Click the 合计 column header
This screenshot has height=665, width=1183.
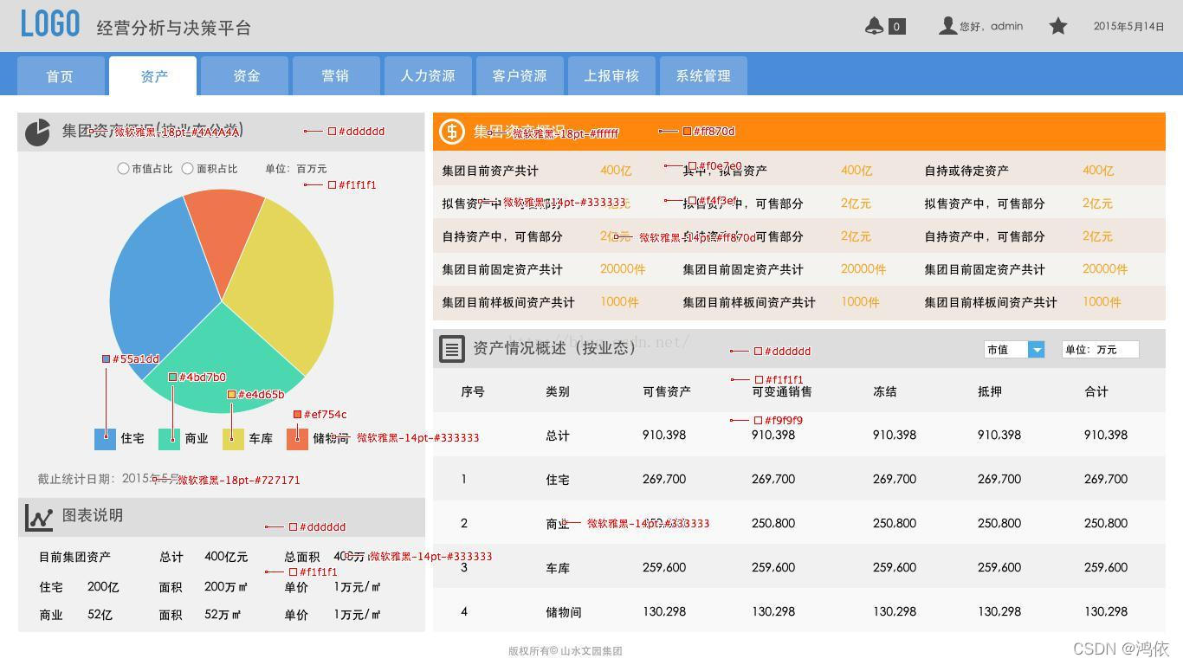[x=1096, y=392]
